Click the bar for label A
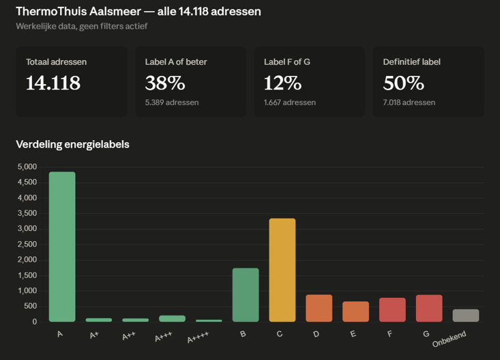The image size is (500, 360). pos(62,247)
